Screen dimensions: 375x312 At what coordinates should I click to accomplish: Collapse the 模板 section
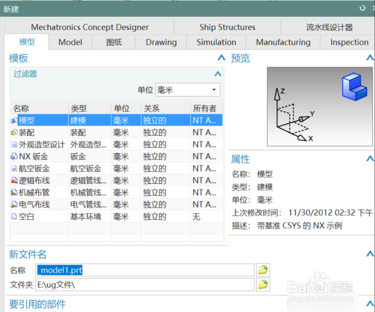pos(221,58)
